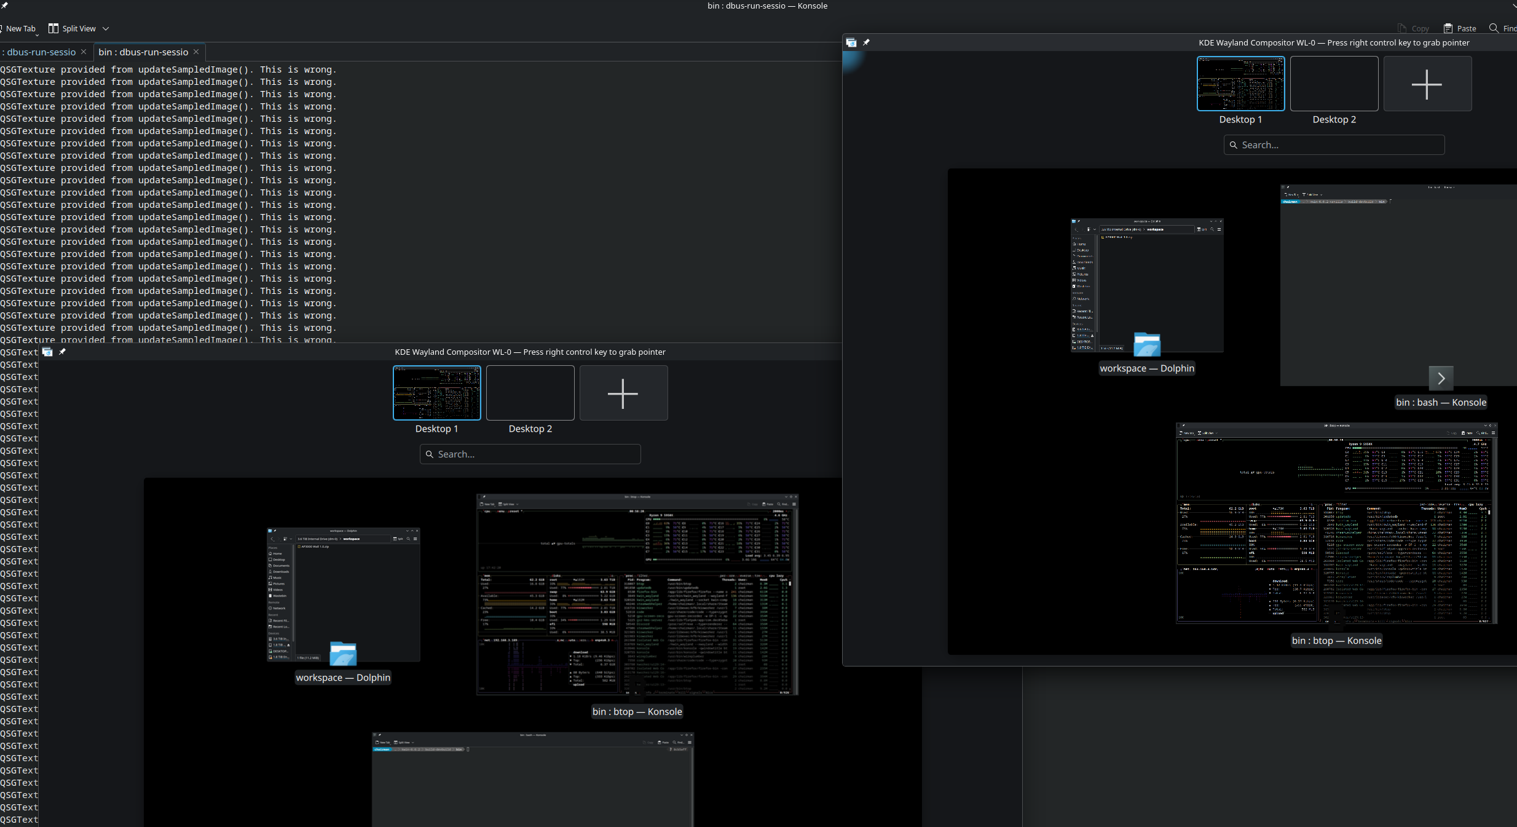Select the Desktop 1 thumbnail in the lower compositor window

(436, 394)
